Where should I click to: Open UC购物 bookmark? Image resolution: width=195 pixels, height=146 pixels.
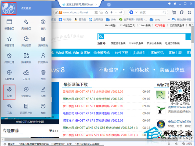[65, 20]
